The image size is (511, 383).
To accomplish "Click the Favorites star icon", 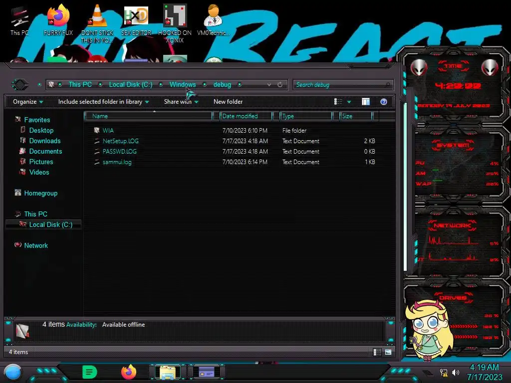I will tap(17, 120).
